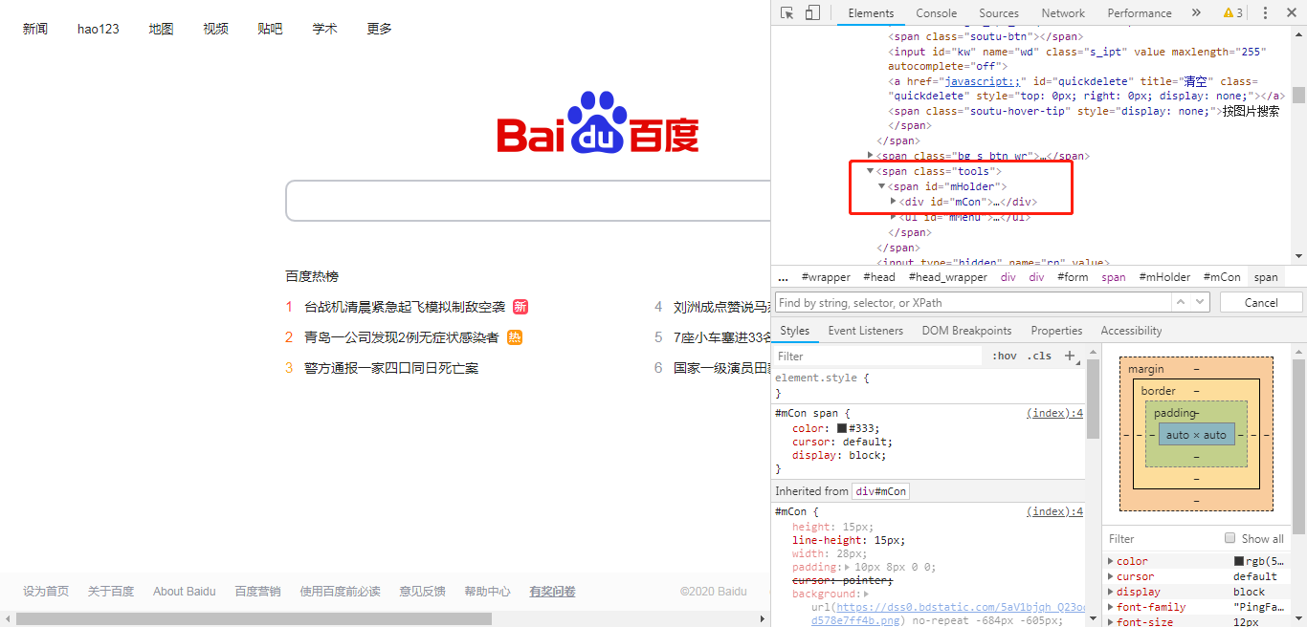Viewport: 1307px width, 627px height.
Task: Click the warning icon showing 3 issues
Action: 1228,12
